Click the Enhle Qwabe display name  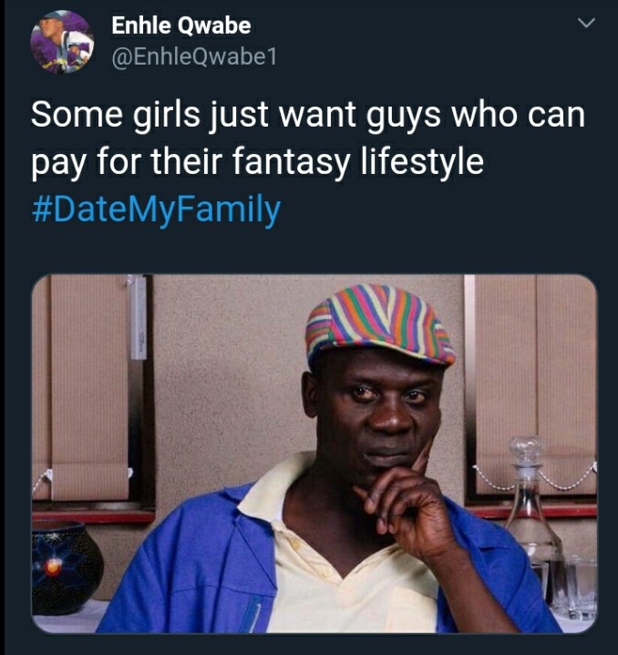click(x=180, y=26)
